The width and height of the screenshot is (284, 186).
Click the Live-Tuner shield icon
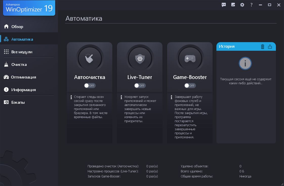tap(140, 58)
